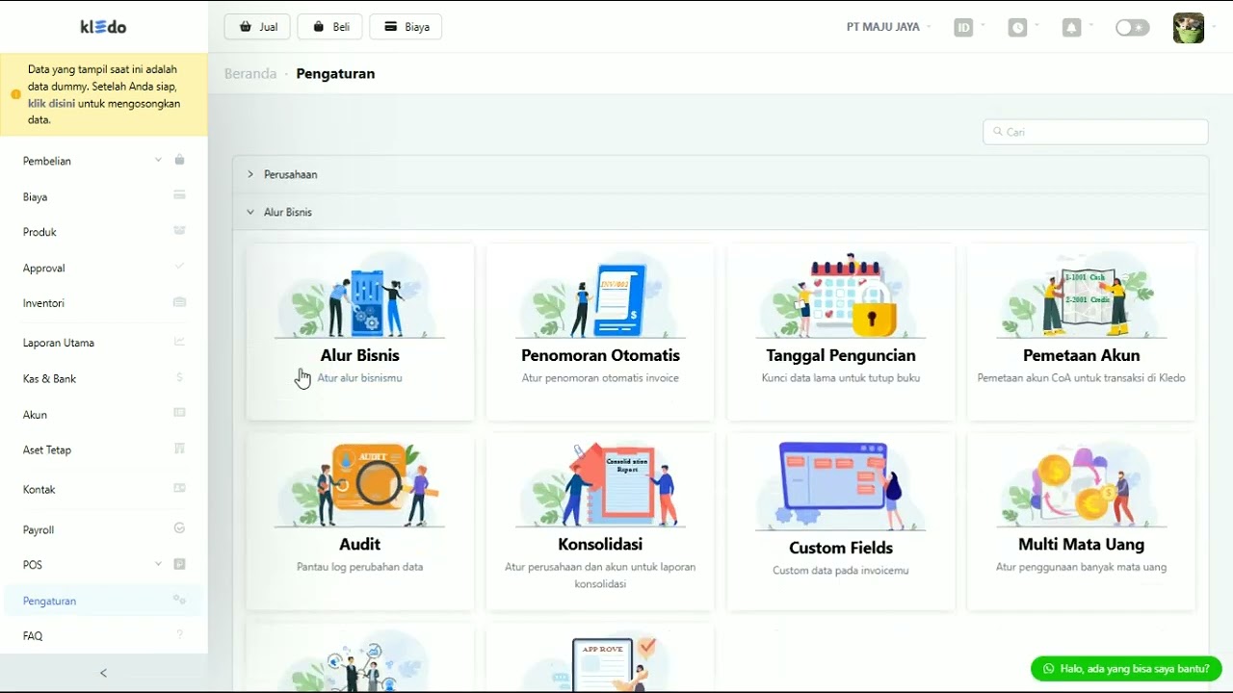Screen dimensions: 1233x693
Task: Collapse the Alur Bisnis section
Action: tap(720, 212)
